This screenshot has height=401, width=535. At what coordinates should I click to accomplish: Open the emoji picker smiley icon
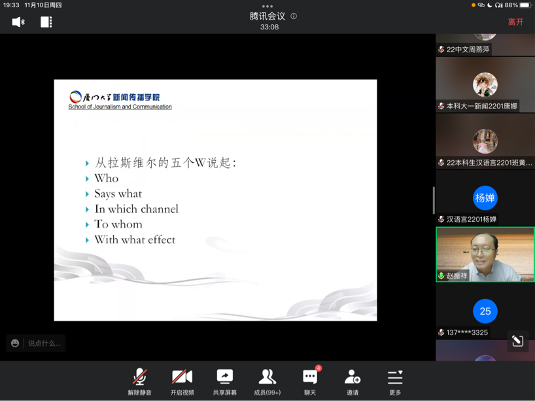coord(15,343)
